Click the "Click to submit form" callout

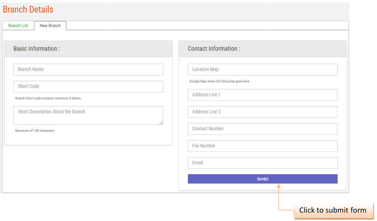pyautogui.click(x=332, y=210)
